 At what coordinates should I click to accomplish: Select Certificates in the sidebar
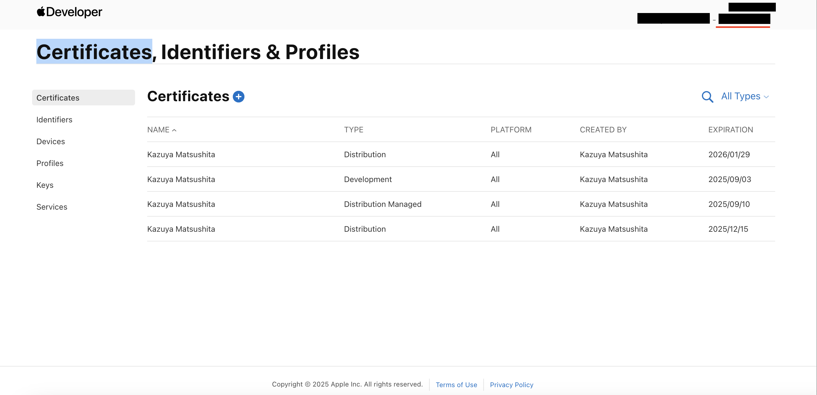click(58, 98)
